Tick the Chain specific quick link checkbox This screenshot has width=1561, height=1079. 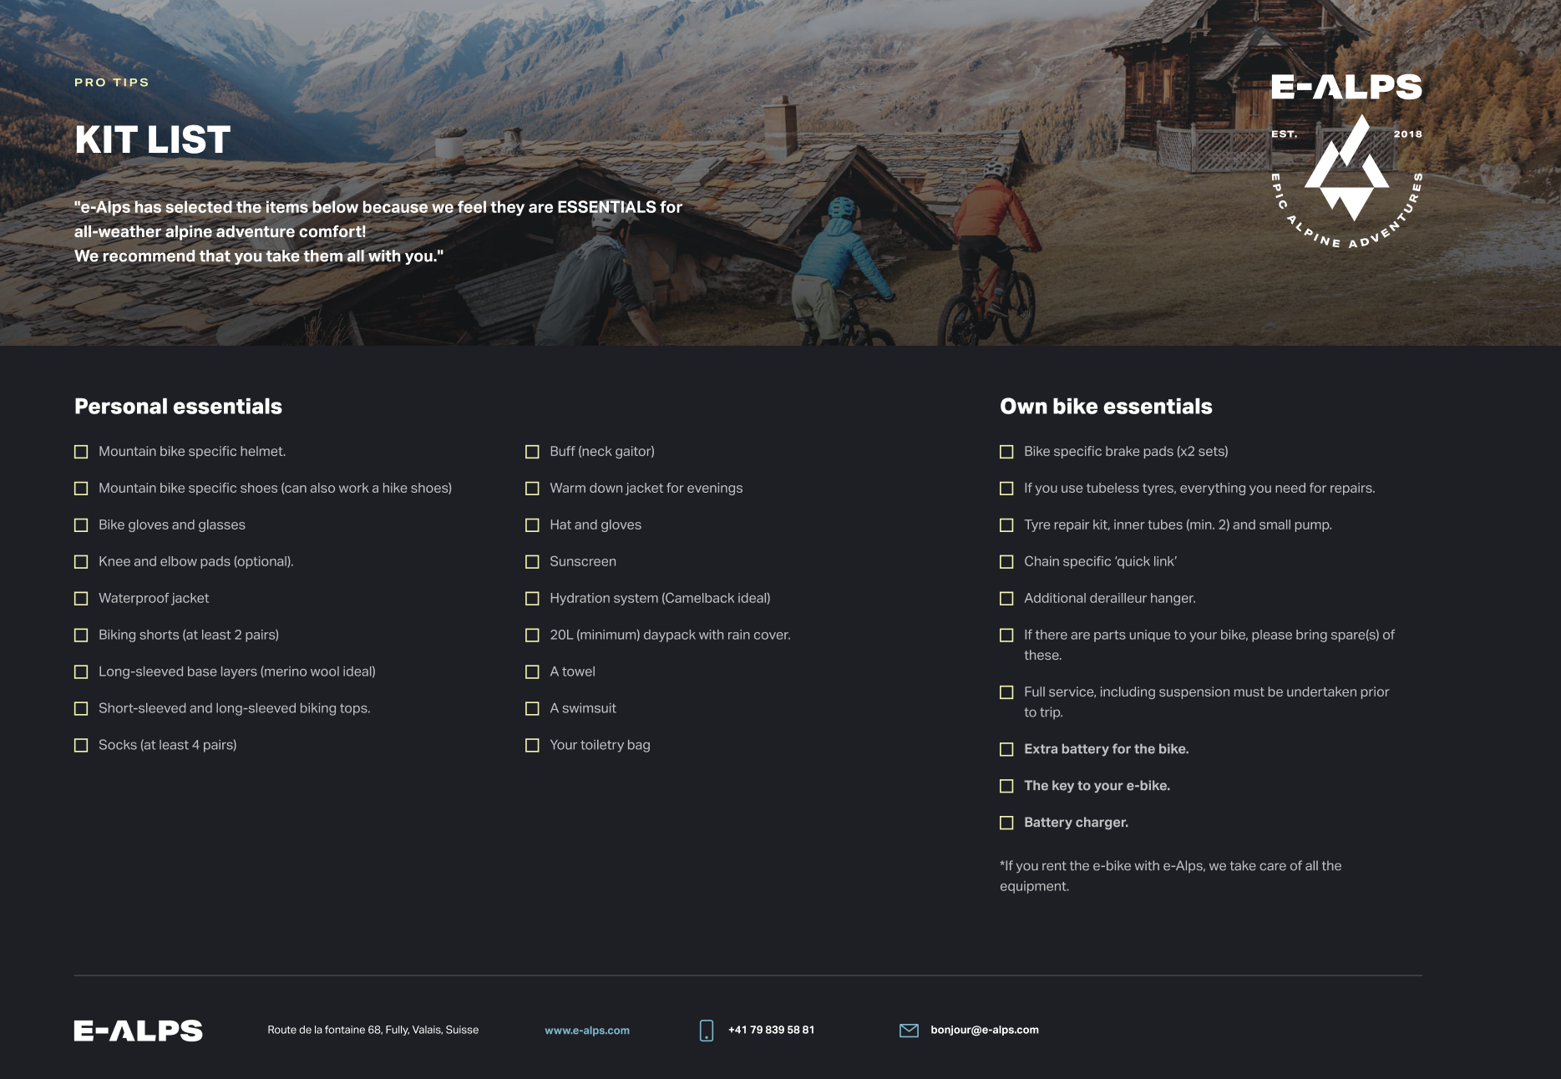tap(1006, 562)
